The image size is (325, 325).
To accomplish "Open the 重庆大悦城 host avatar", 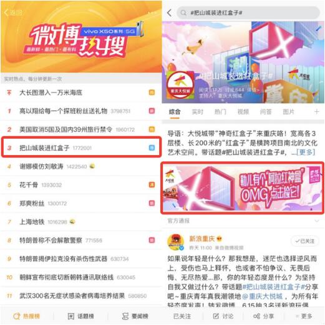I will pyautogui.click(x=180, y=84).
